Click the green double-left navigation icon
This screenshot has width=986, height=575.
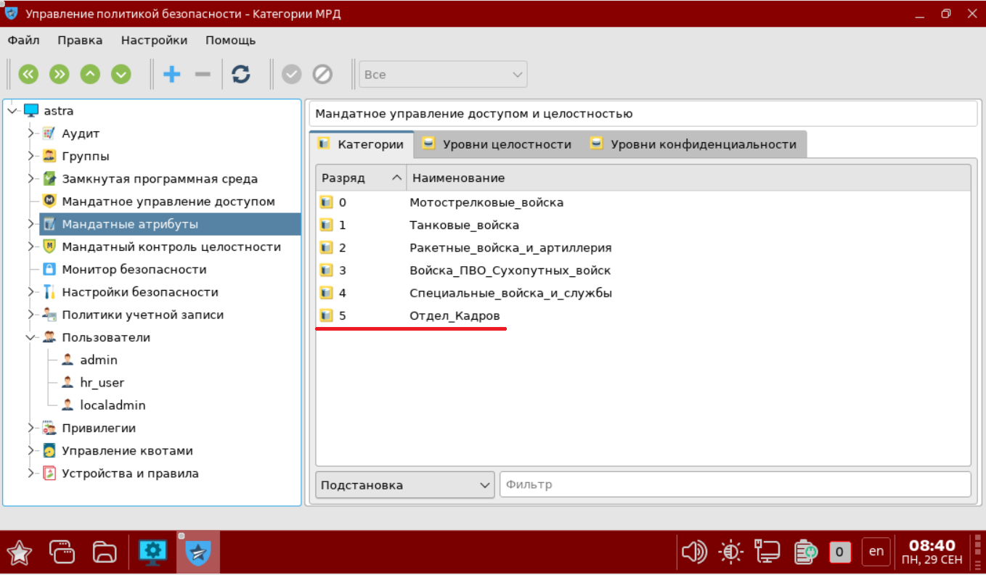coord(28,74)
